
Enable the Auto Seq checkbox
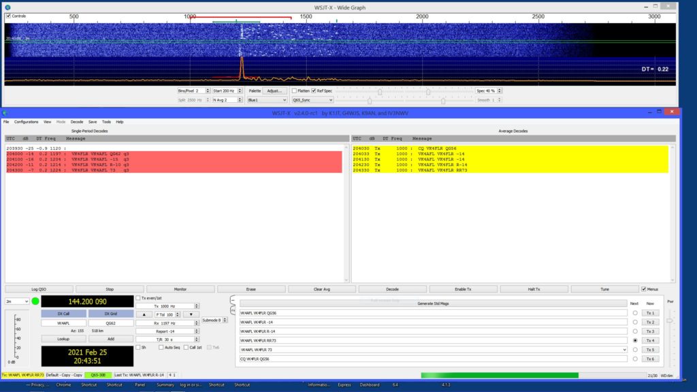161,347
